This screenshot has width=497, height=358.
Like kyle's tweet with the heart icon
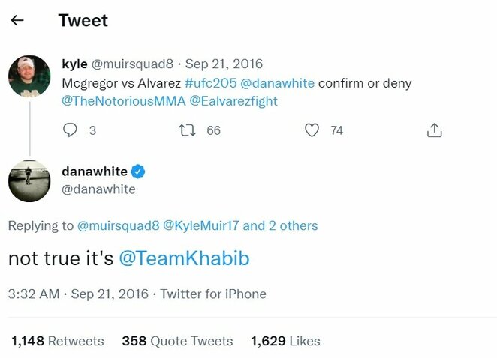pos(312,130)
